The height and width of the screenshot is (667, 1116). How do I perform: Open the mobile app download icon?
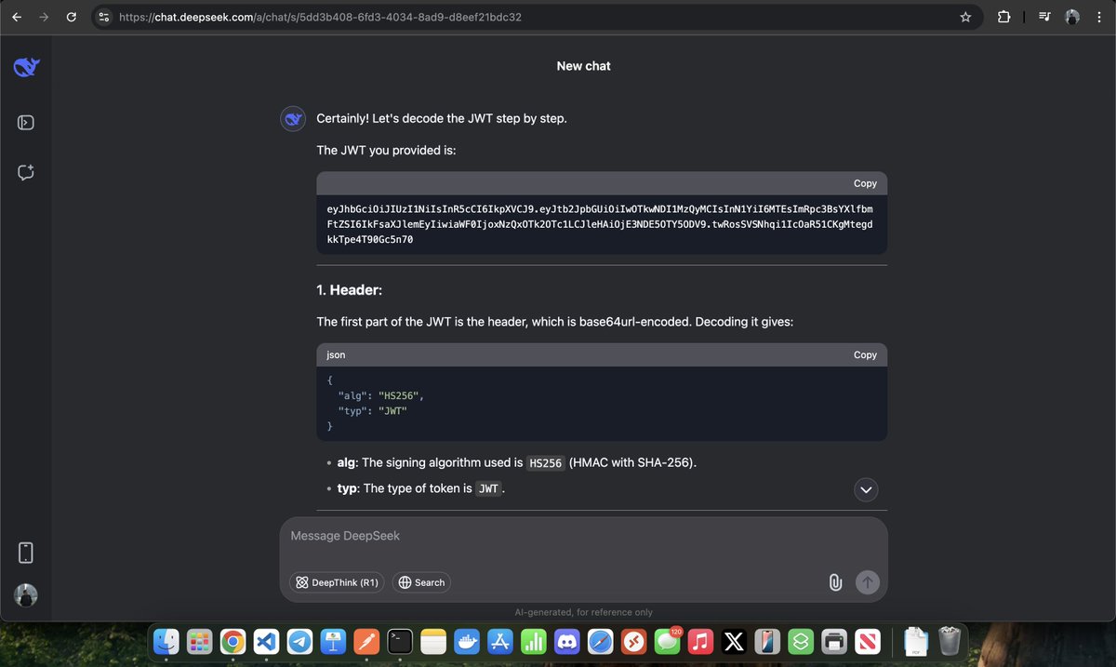point(26,553)
